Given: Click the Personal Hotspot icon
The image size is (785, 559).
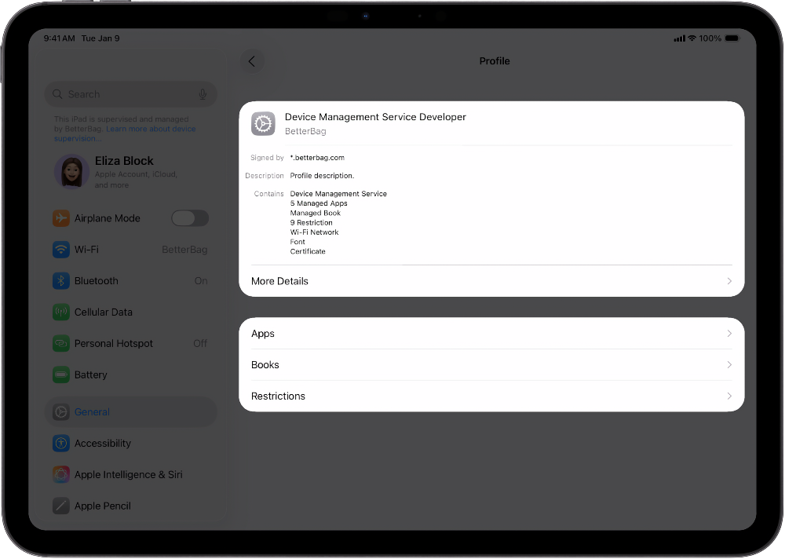Looking at the screenshot, I should (x=61, y=343).
